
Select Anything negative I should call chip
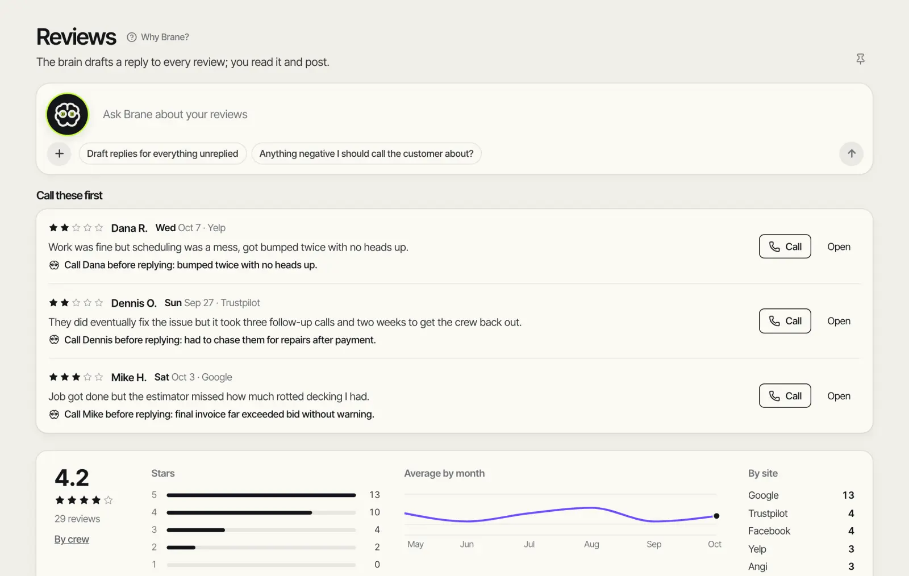point(366,153)
